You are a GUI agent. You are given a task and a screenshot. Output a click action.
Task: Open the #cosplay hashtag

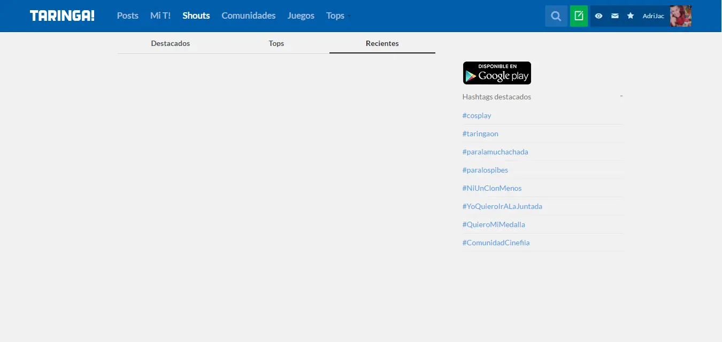[x=477, y=115]
